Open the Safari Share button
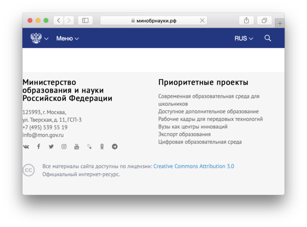 pyautogui.click(x=246, y=20)
